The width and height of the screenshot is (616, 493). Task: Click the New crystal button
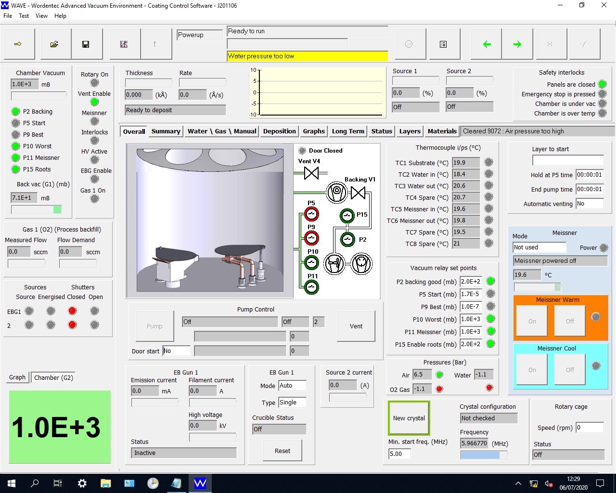tap(409, 418)
